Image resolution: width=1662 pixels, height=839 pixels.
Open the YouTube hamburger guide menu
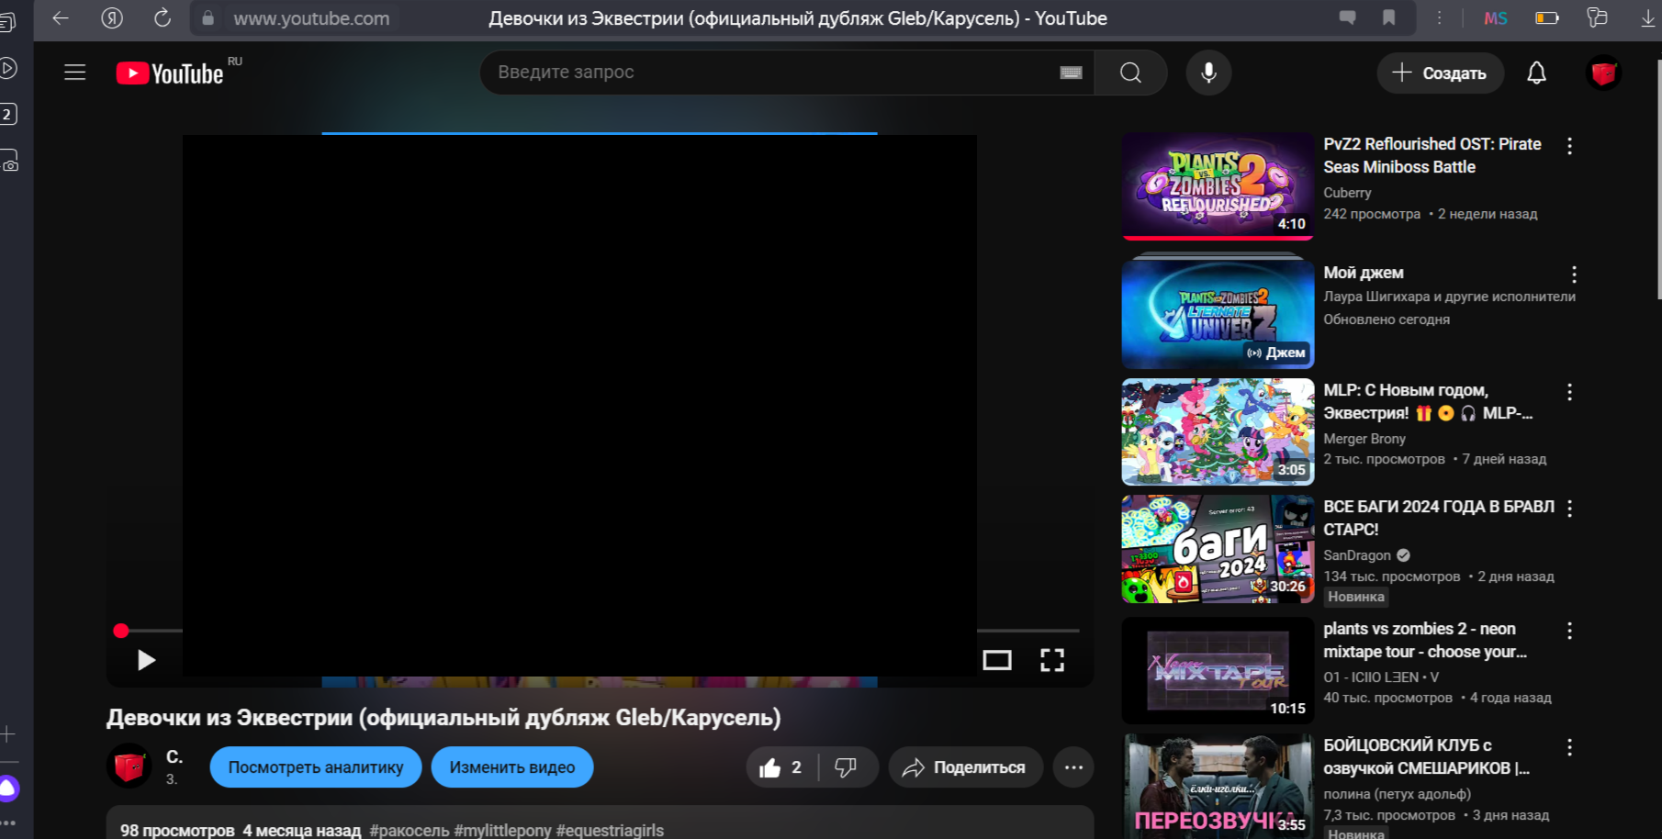(x=75, y=73)
